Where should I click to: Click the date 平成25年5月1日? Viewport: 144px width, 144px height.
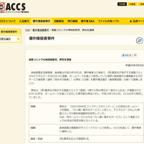tap(134, 65)
